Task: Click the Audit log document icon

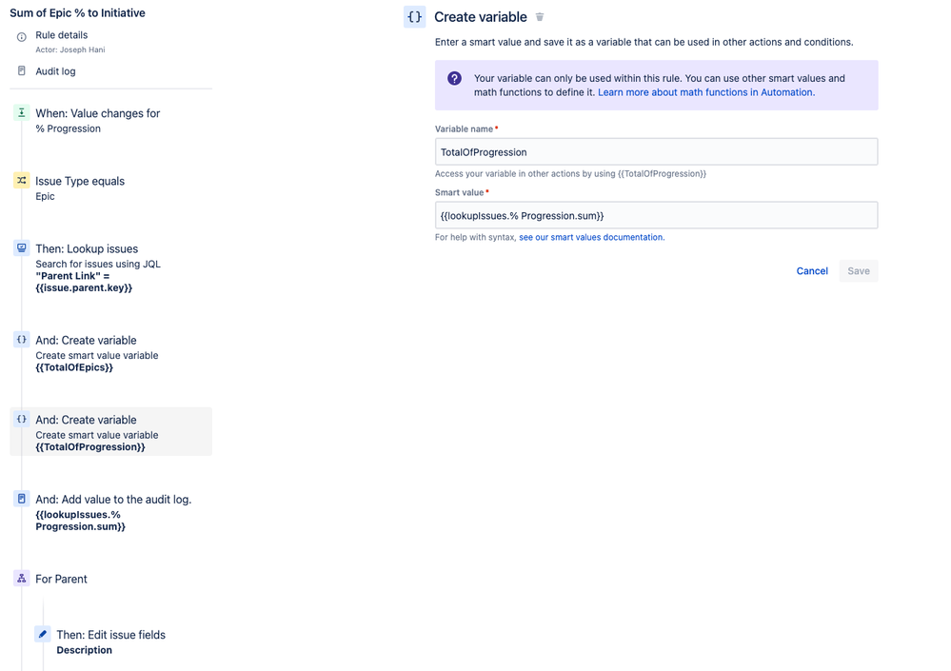Action: point(21,71)
